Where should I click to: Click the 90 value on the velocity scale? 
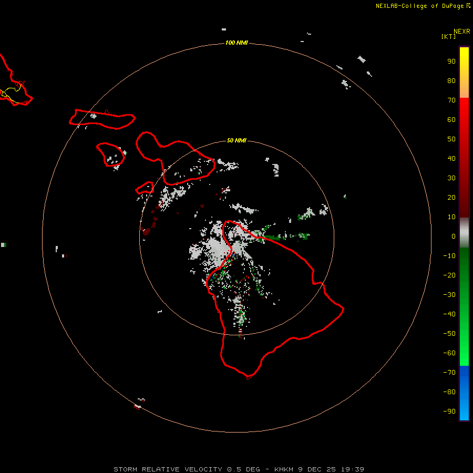pos(451,61)
